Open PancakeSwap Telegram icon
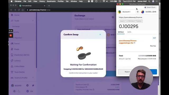Viewport: 169px width, 95px height. click(27, 85)
